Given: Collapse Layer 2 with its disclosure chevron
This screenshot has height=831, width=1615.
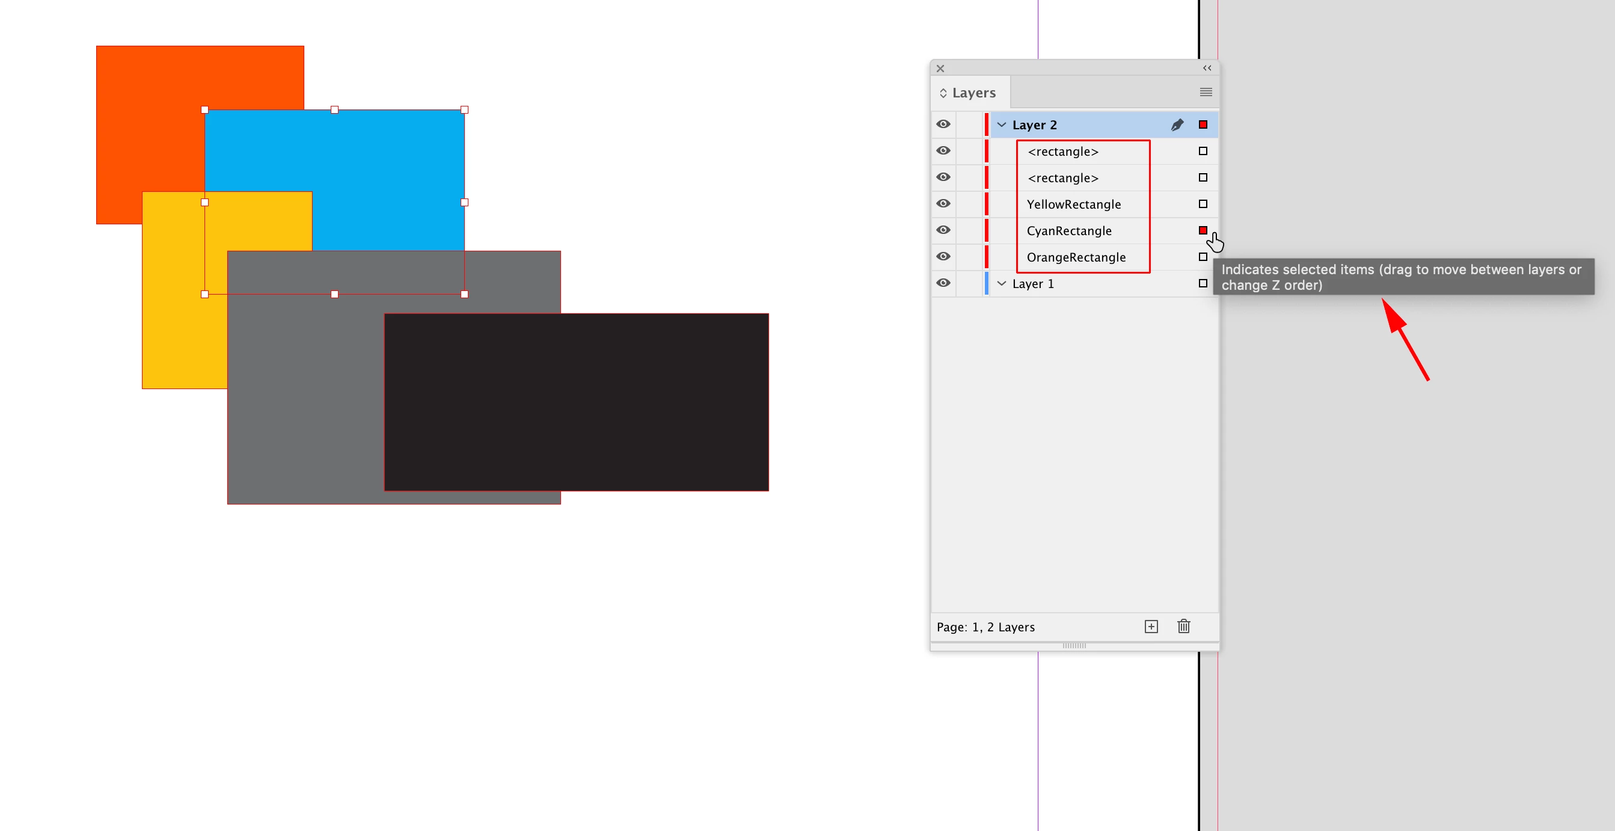Looking at the screenshot, I should pyautogui.click(x=1002, y=125).
